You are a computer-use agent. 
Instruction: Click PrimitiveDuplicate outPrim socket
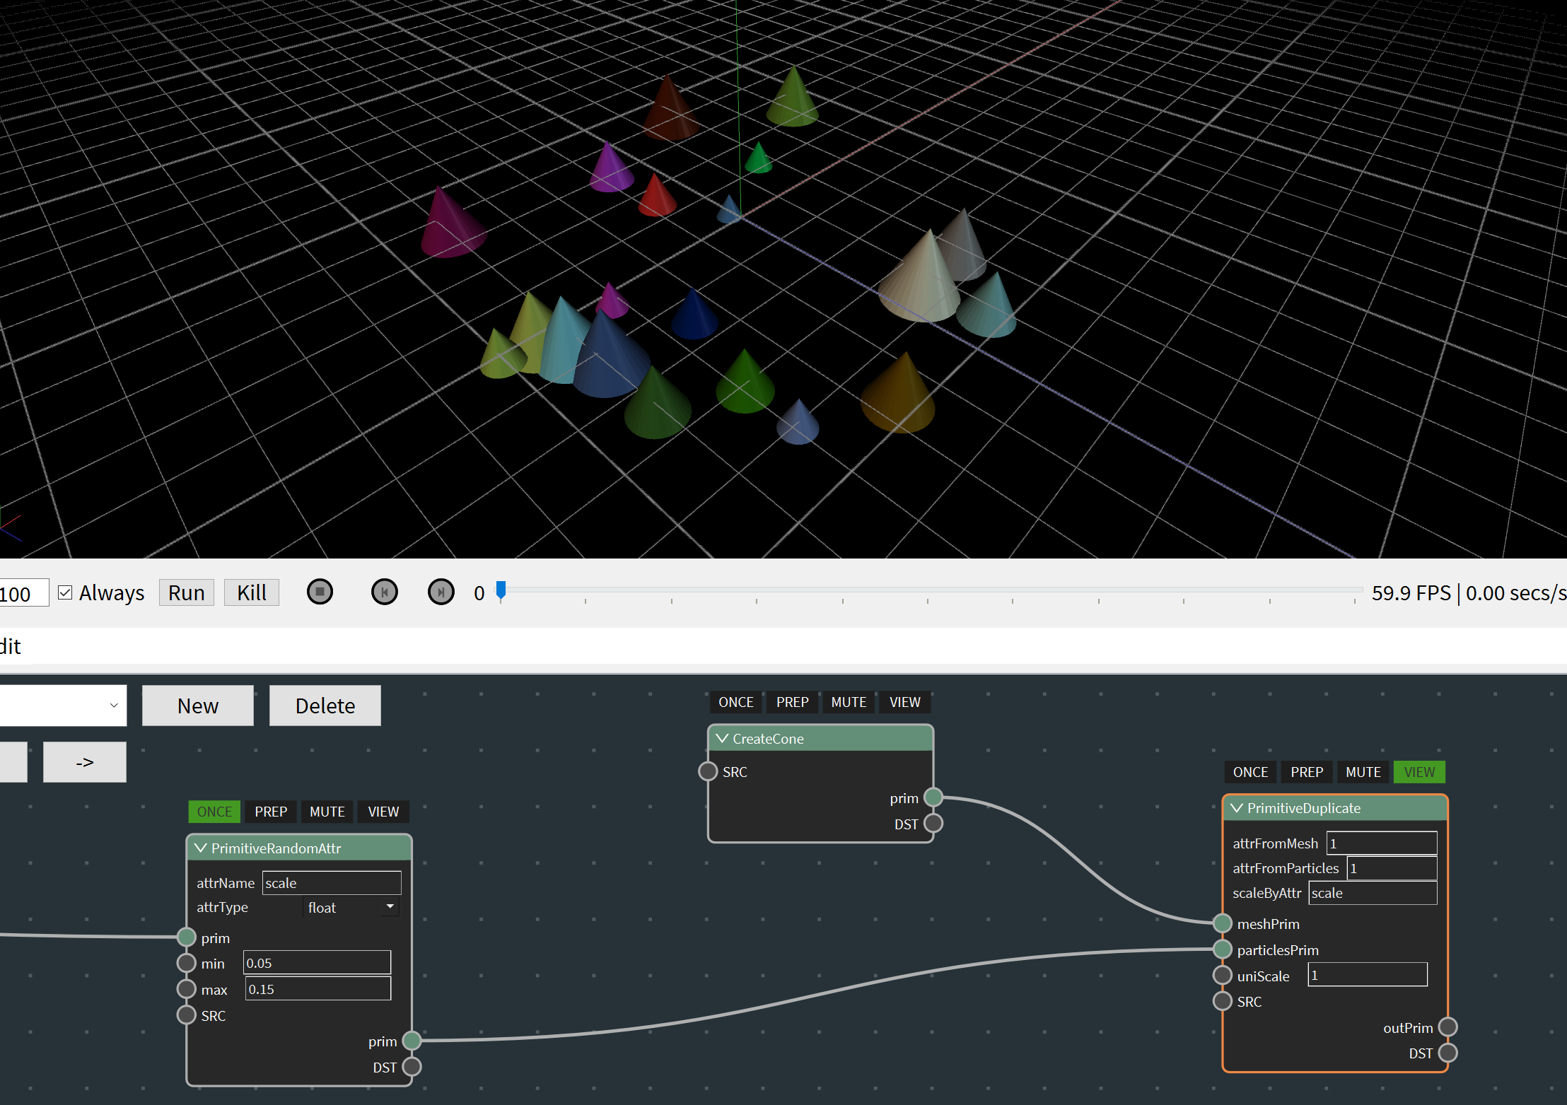pos(1448,1027)
